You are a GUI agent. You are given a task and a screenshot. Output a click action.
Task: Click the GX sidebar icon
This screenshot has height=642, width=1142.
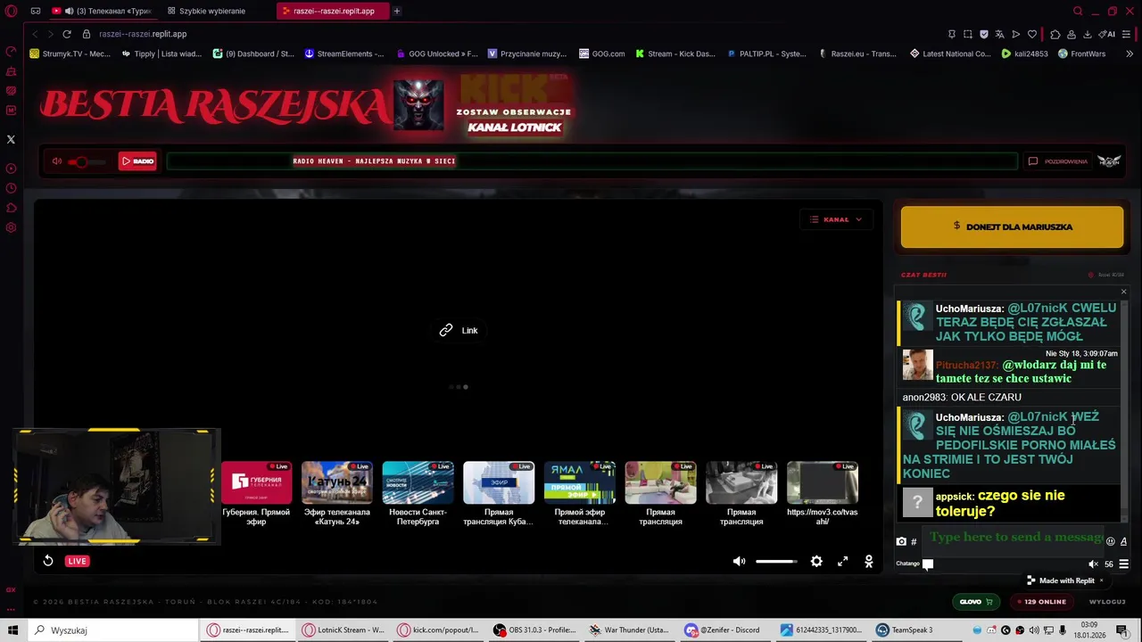11,589
